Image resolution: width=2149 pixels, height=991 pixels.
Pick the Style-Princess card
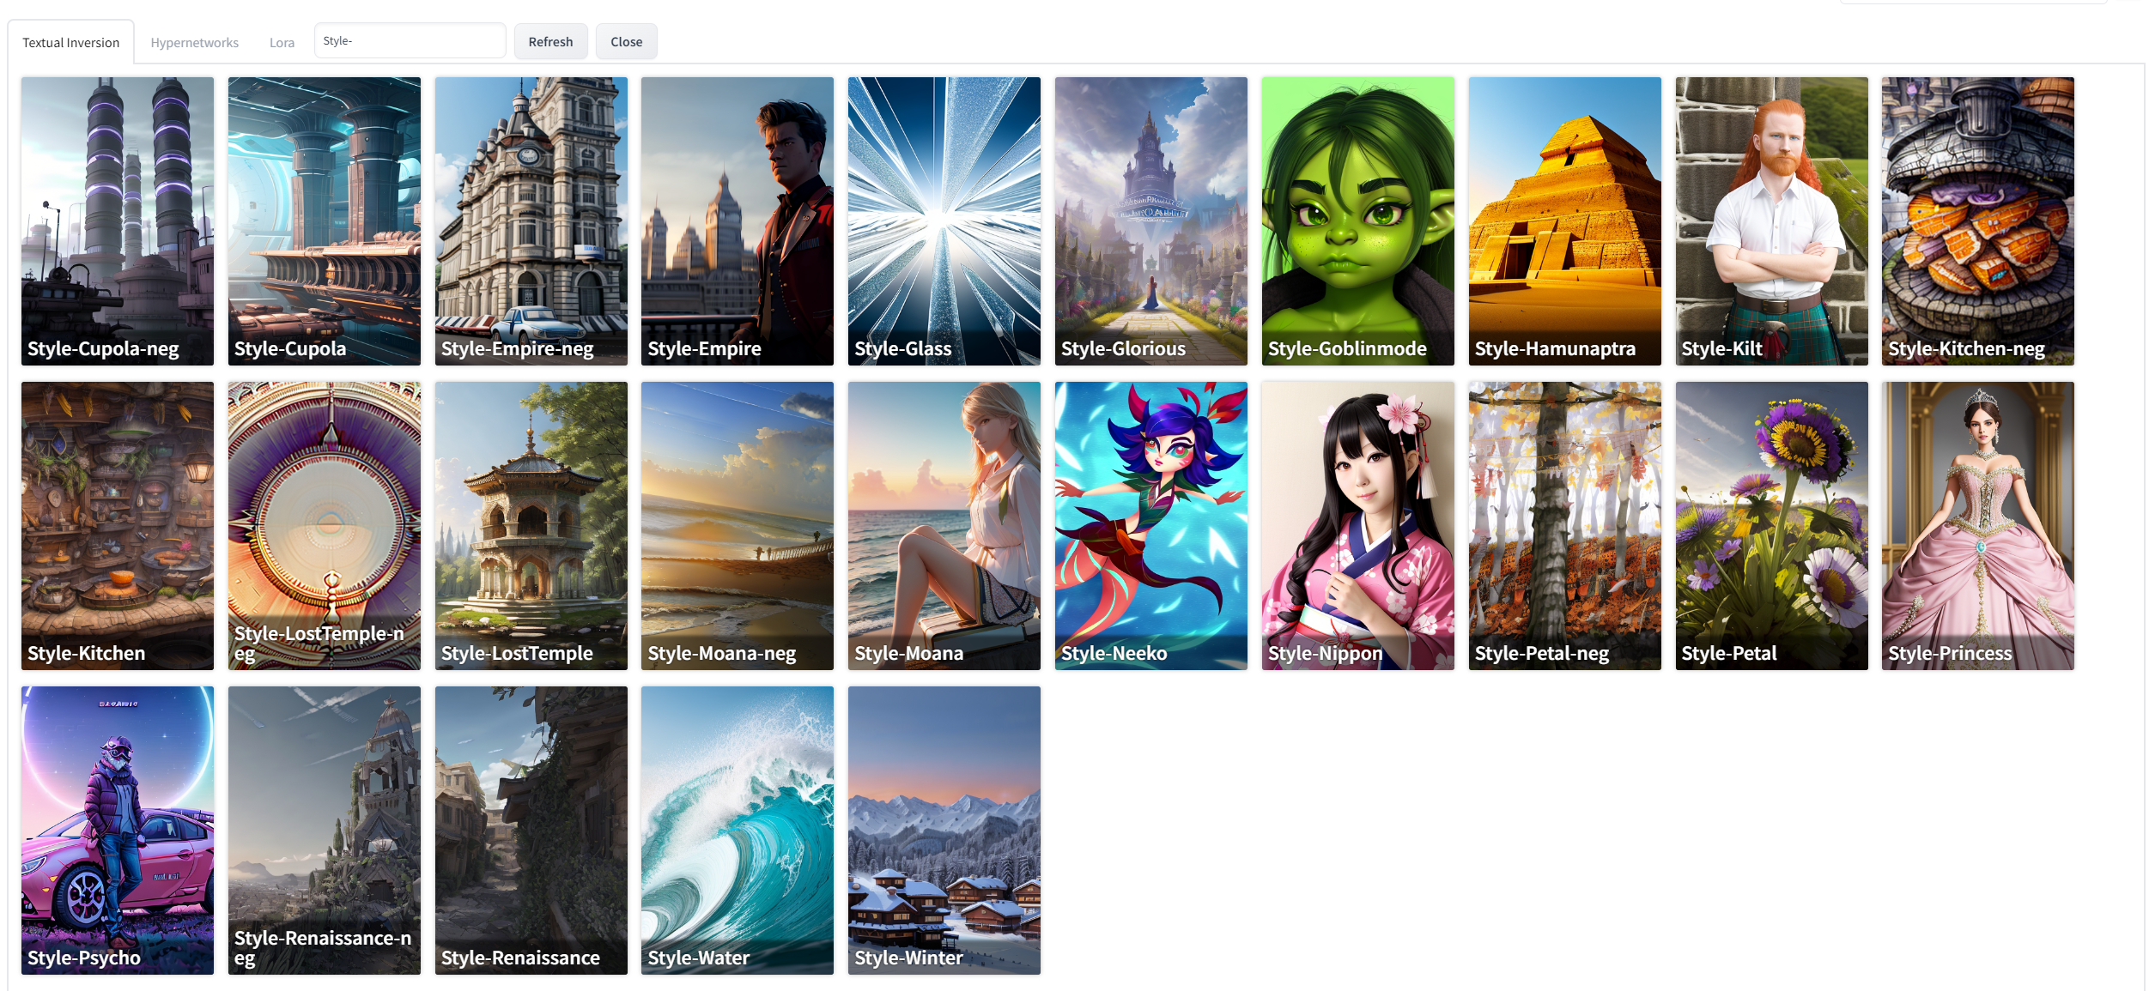(x=1978, y=526)
